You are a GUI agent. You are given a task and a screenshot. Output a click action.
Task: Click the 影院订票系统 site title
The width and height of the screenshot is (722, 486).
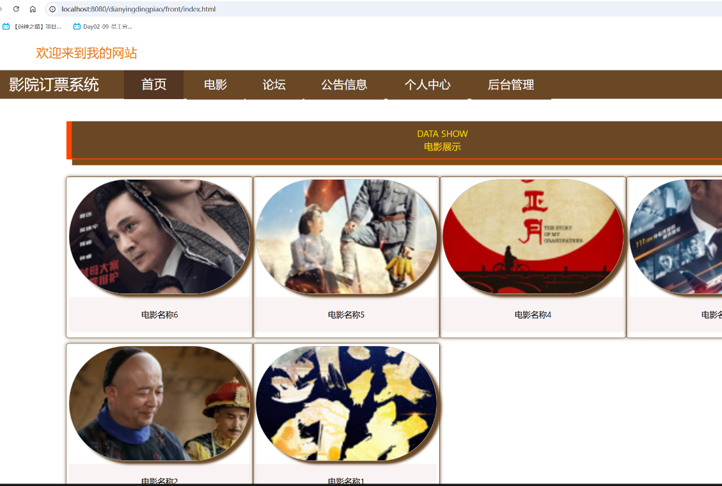click(54, 84)
